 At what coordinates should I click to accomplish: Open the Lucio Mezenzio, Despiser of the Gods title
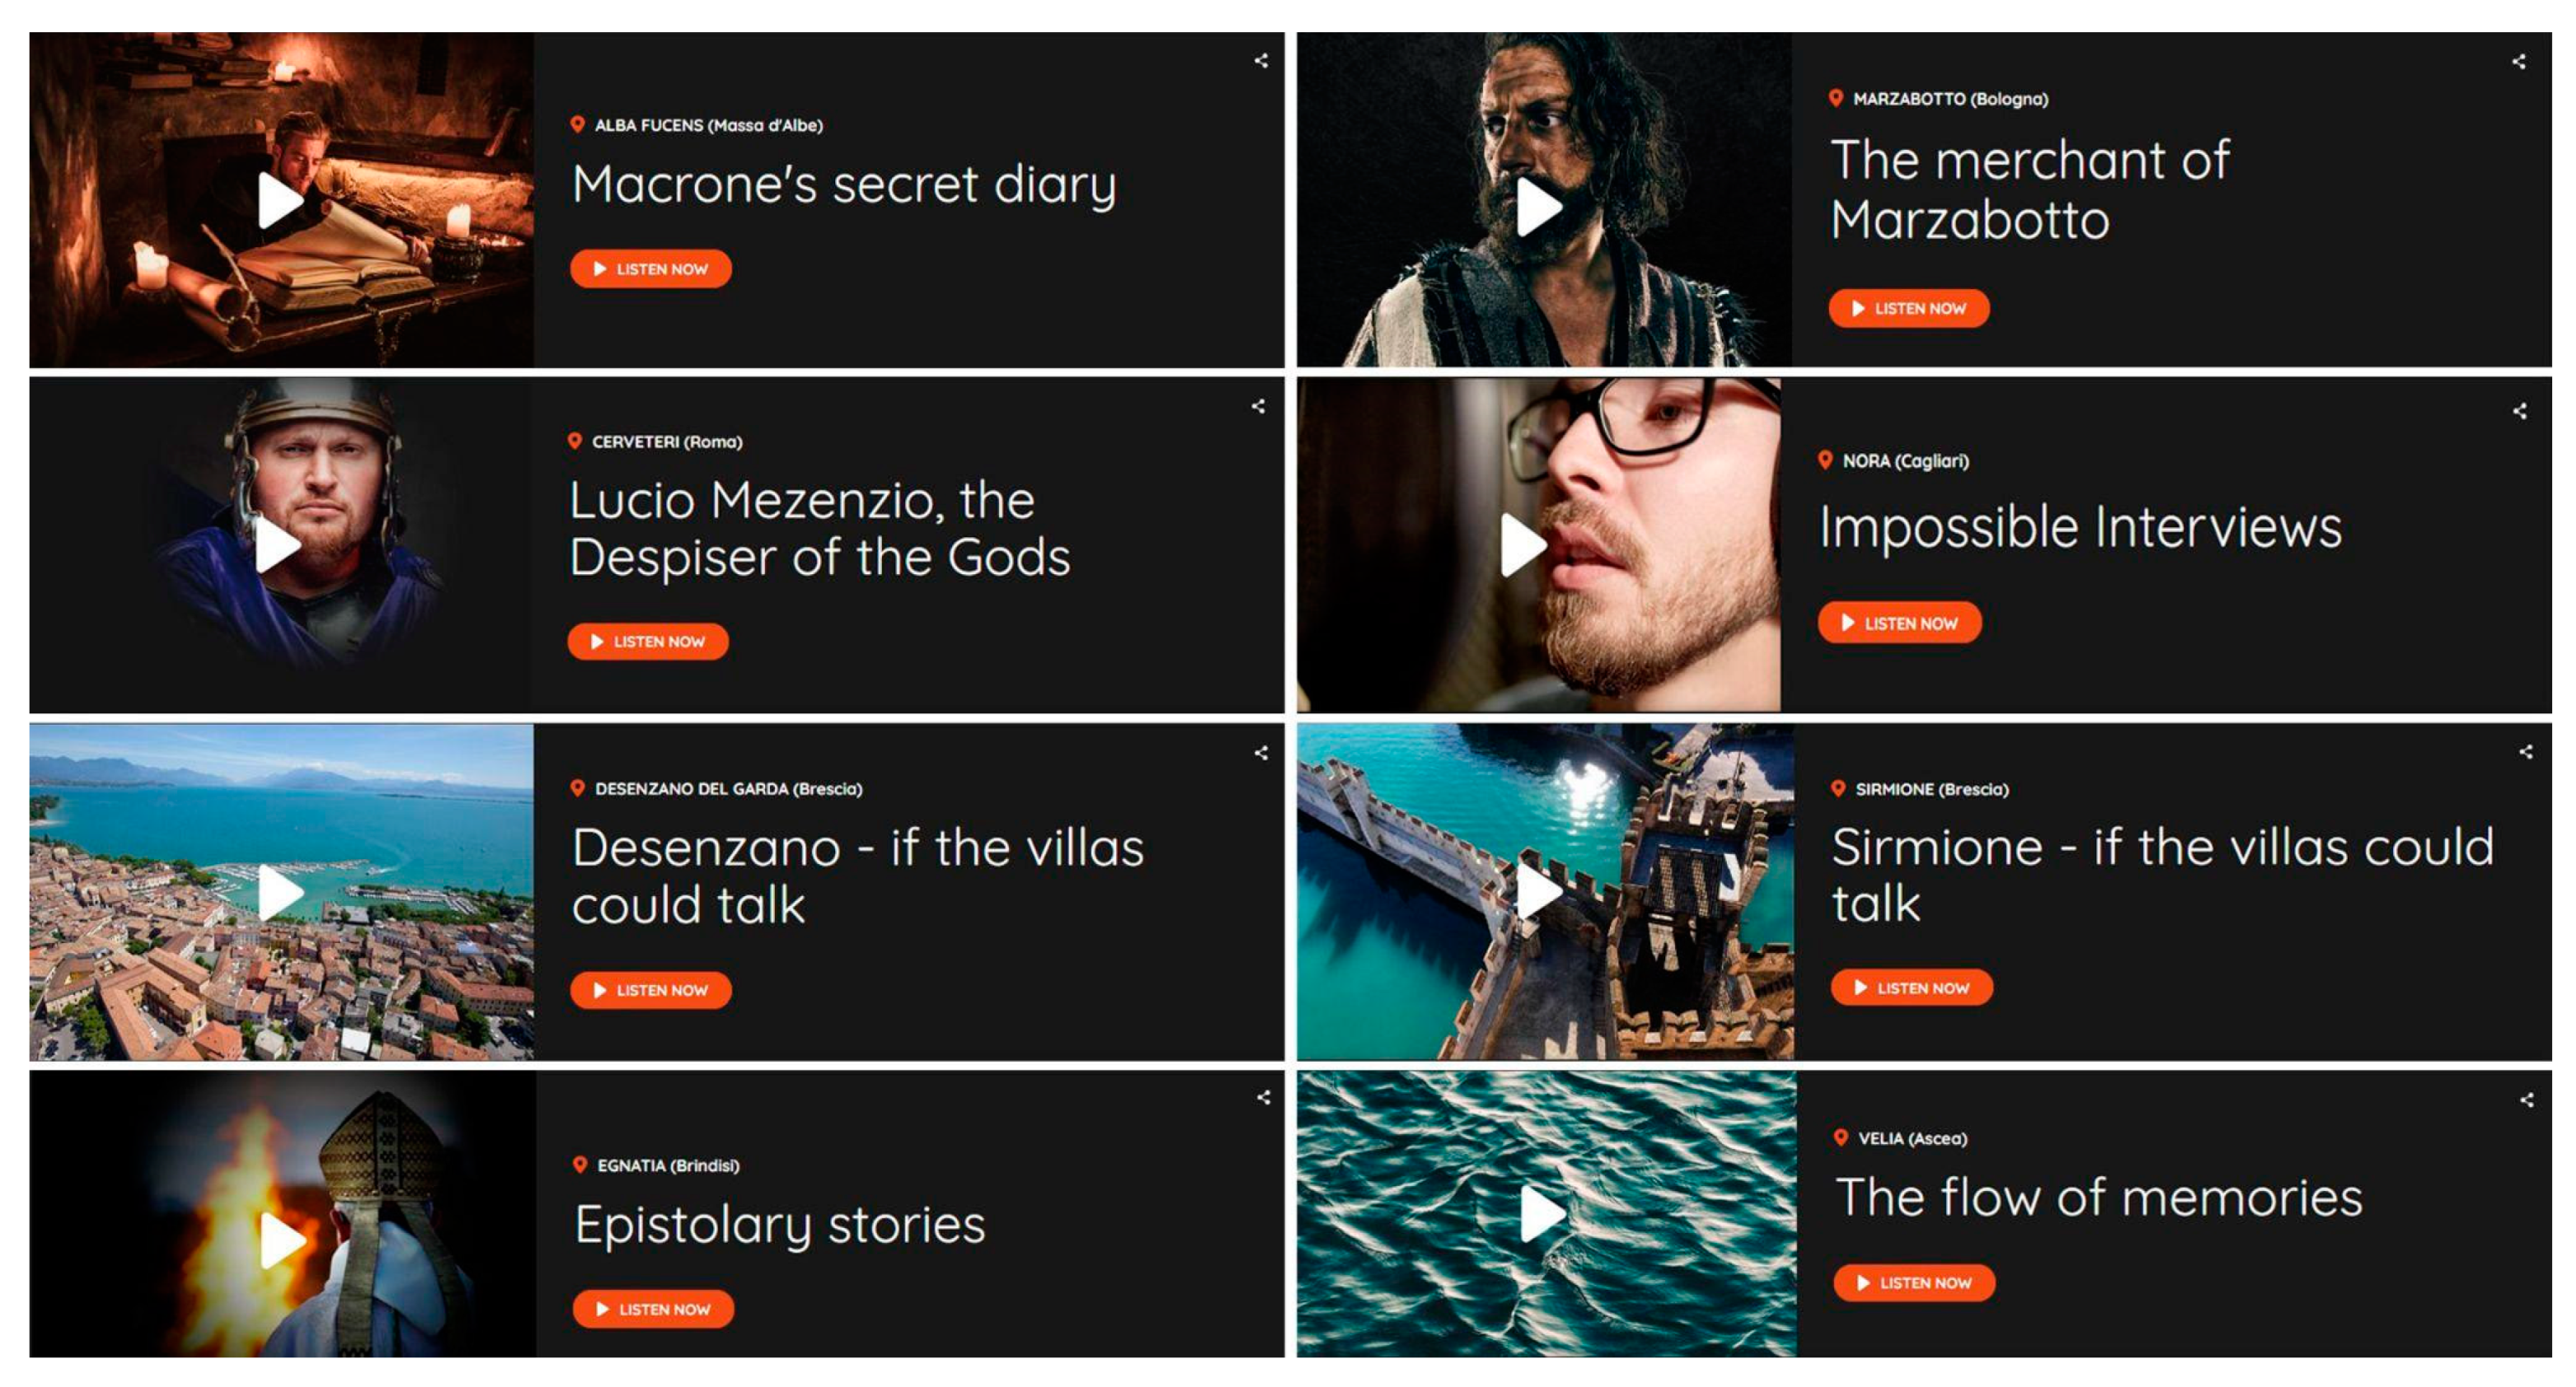(819, 529)
